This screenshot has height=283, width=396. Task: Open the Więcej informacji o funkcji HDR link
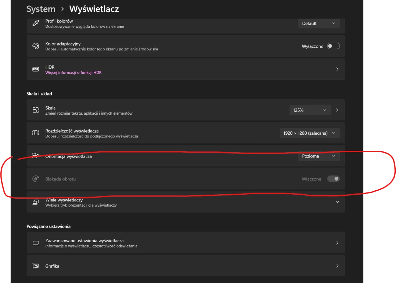73,72
